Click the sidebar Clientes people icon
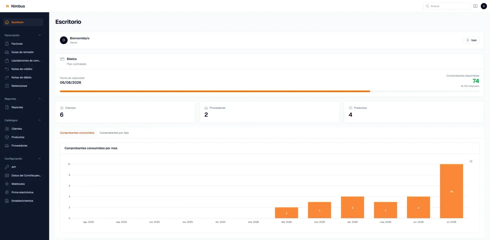This screenshot has height=240, width=490. (7, 129)
